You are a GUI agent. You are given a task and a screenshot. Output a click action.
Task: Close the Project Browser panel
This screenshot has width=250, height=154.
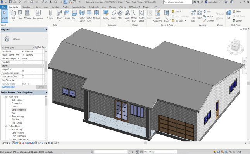coord(46,92)
